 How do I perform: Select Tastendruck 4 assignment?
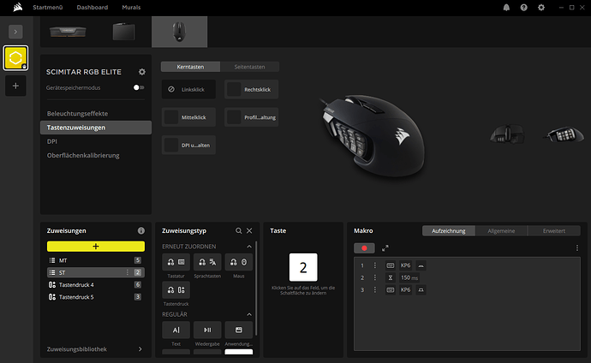coord(96,285)
